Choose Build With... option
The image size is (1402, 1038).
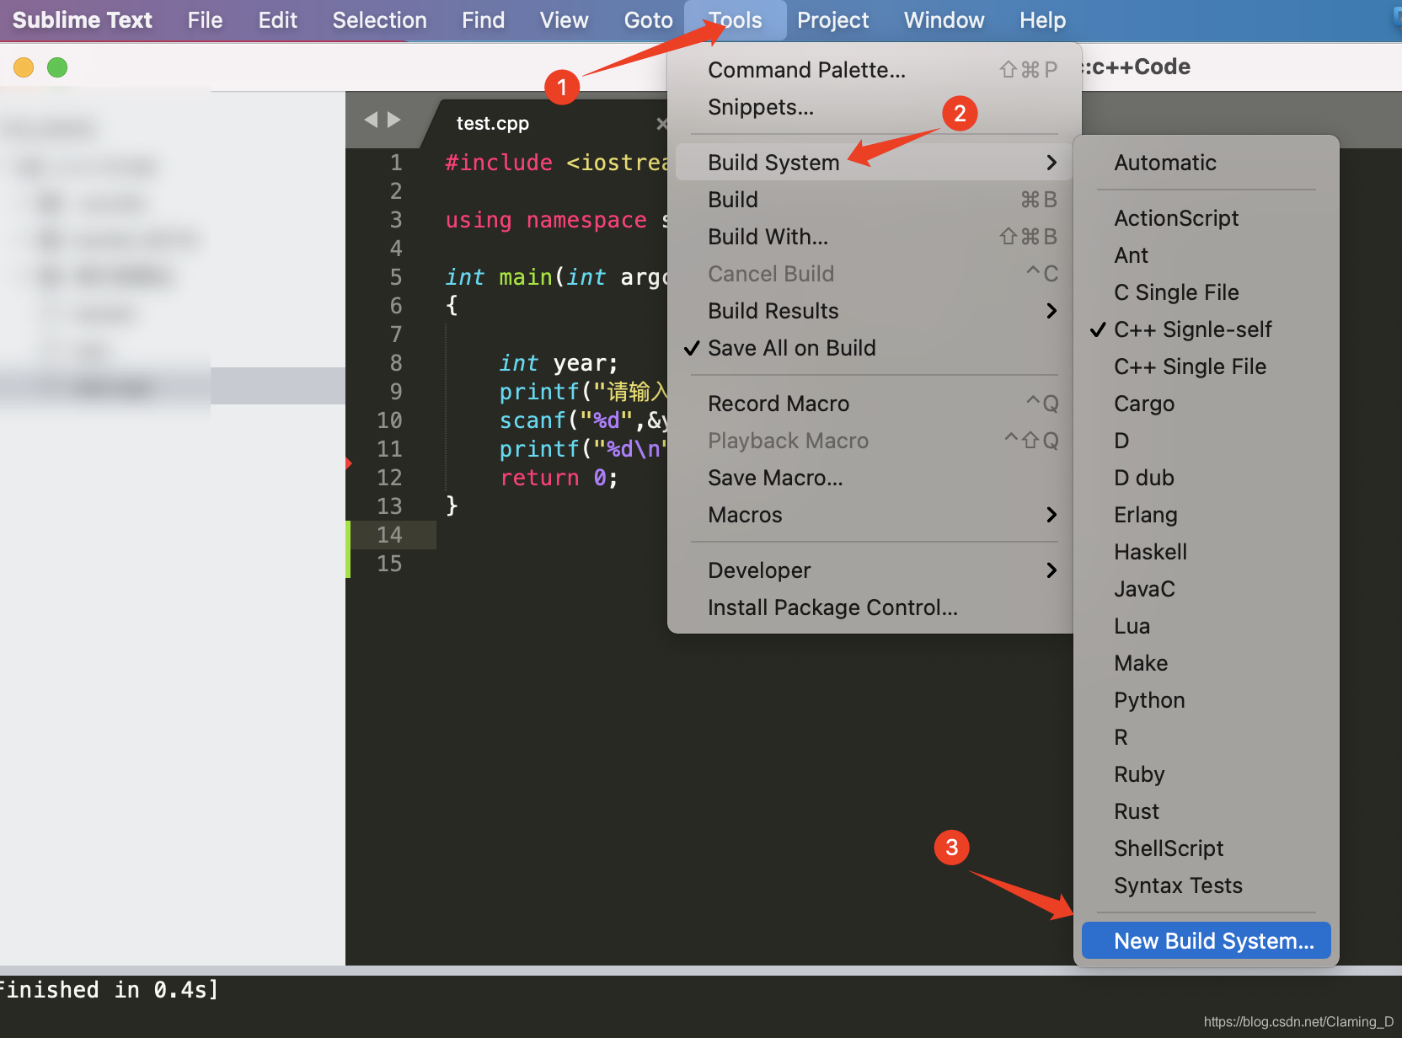(x=874, y=237)
